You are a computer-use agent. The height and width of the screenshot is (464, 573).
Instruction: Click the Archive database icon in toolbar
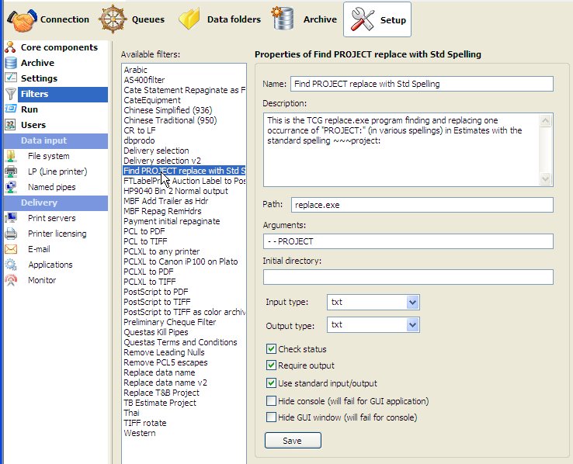coord(283,19)
